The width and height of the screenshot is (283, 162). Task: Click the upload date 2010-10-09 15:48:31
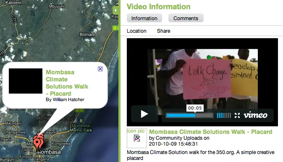click(x=173, y=144)
